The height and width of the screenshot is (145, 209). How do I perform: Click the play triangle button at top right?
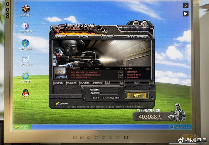point(185,14)
